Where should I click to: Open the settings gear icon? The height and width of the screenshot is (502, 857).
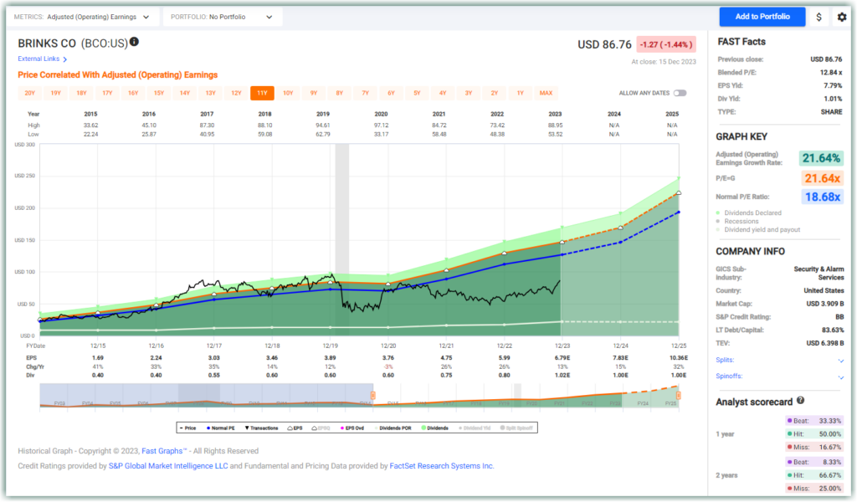(x=842, y=17)
